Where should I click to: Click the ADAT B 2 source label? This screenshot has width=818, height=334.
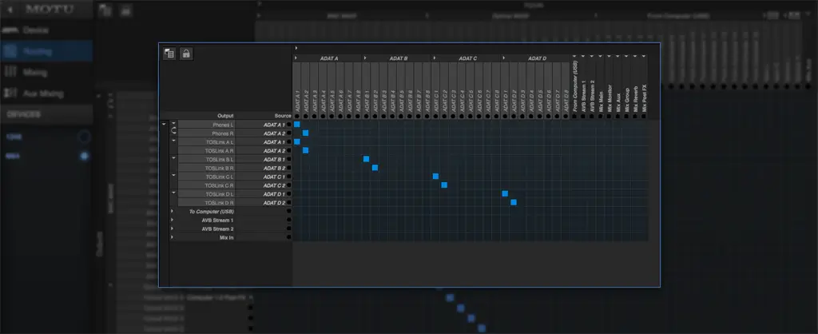click(x=273, y=168)
